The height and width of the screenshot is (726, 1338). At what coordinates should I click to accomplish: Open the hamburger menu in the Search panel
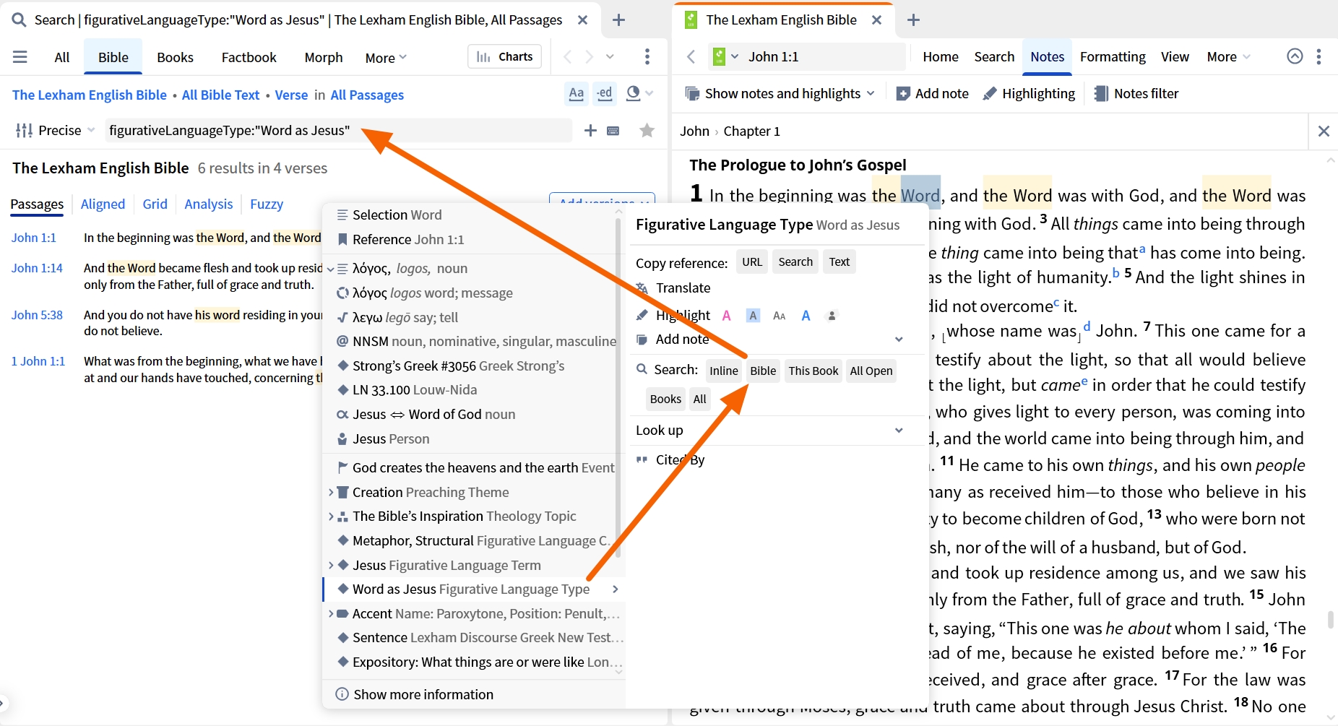click(x=20, y=57)
